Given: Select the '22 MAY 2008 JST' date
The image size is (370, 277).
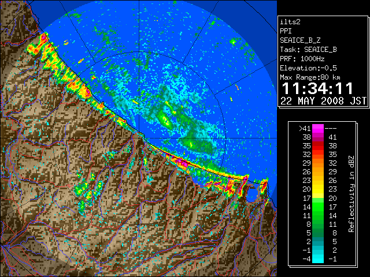Looking at the screenshot, I should pos(323,101).
